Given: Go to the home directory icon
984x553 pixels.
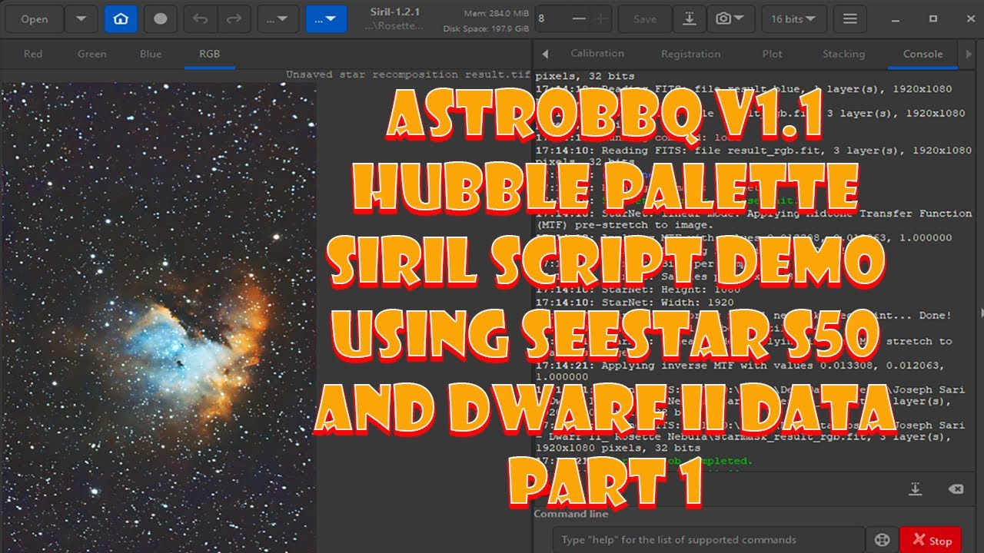Looking at the screenshot, I should pos(121,19).
